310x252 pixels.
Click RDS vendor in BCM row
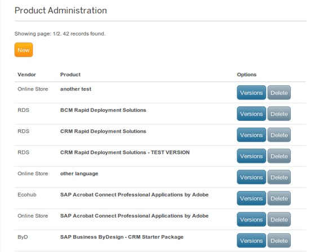coord(23,110)
